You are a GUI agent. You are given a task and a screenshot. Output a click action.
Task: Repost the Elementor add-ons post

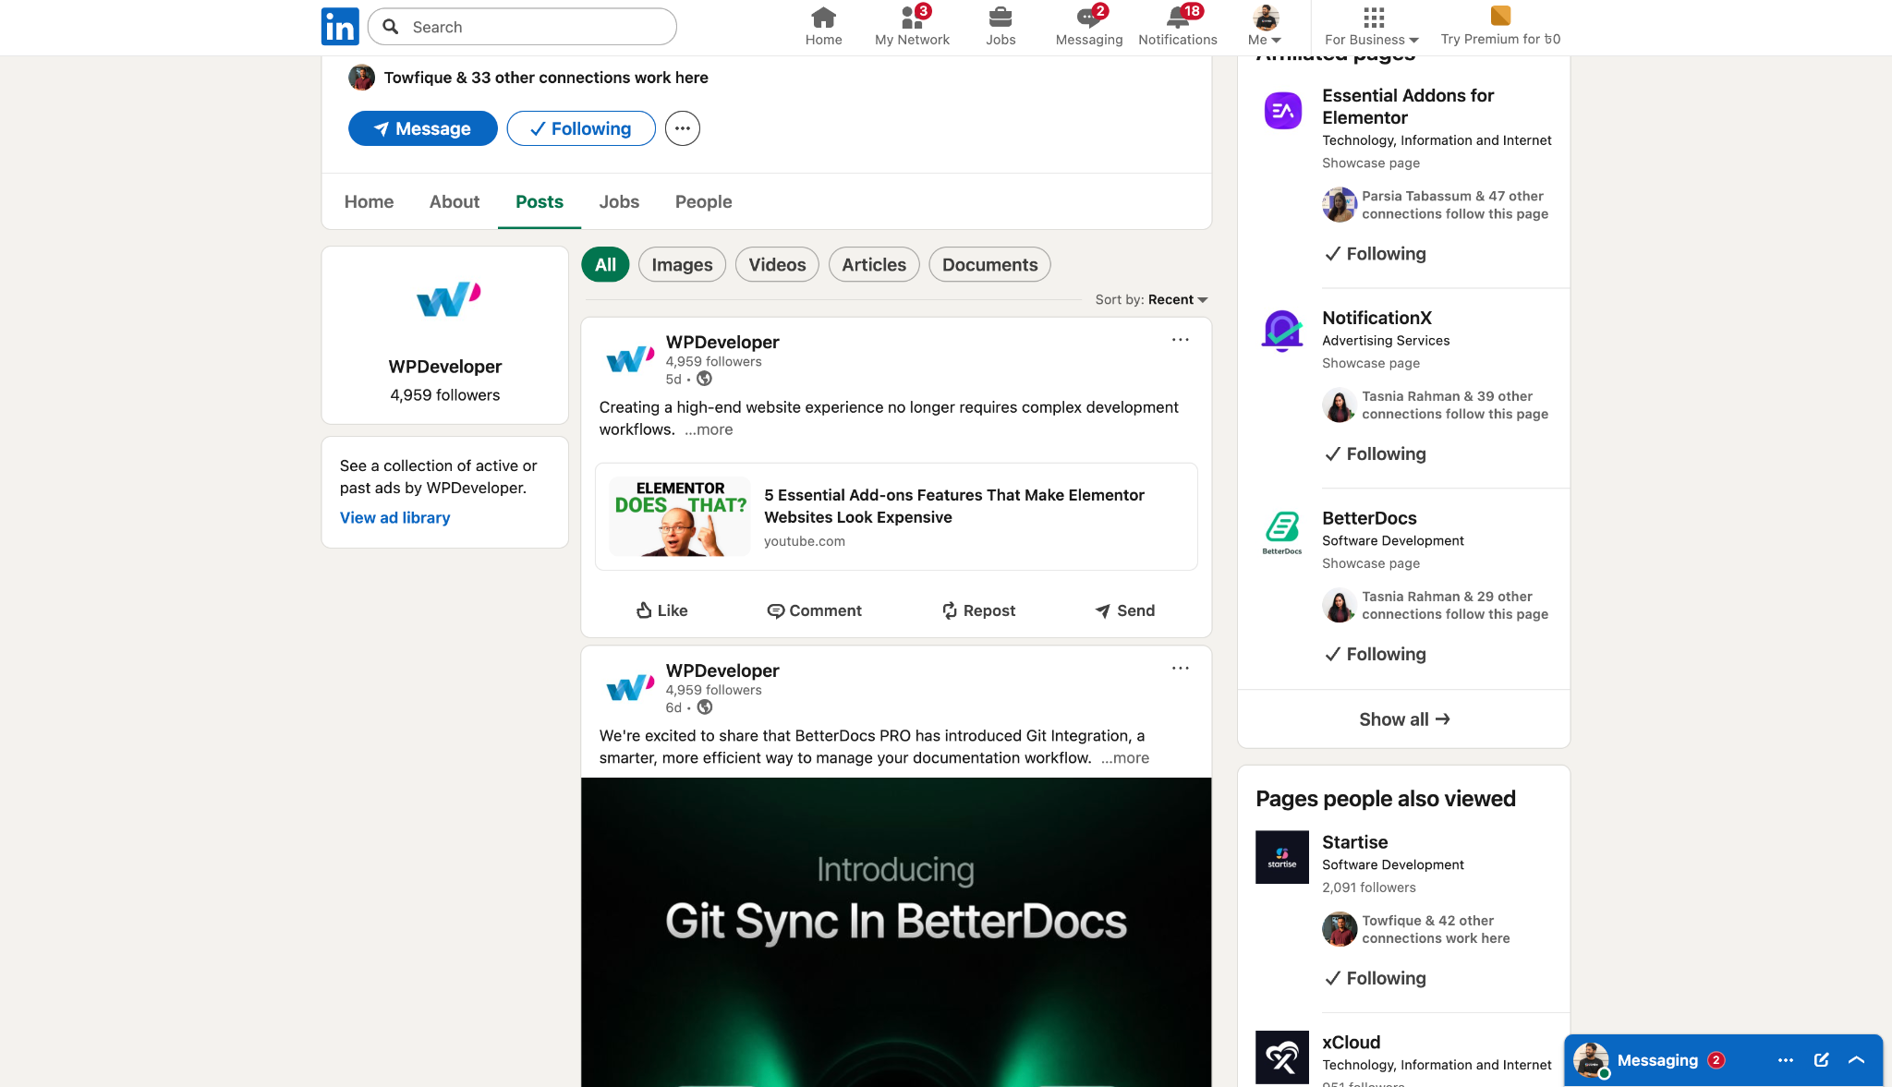click(x=978, y=610)
